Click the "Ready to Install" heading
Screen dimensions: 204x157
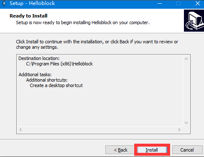pyautogui.click(x=28, y=16)
